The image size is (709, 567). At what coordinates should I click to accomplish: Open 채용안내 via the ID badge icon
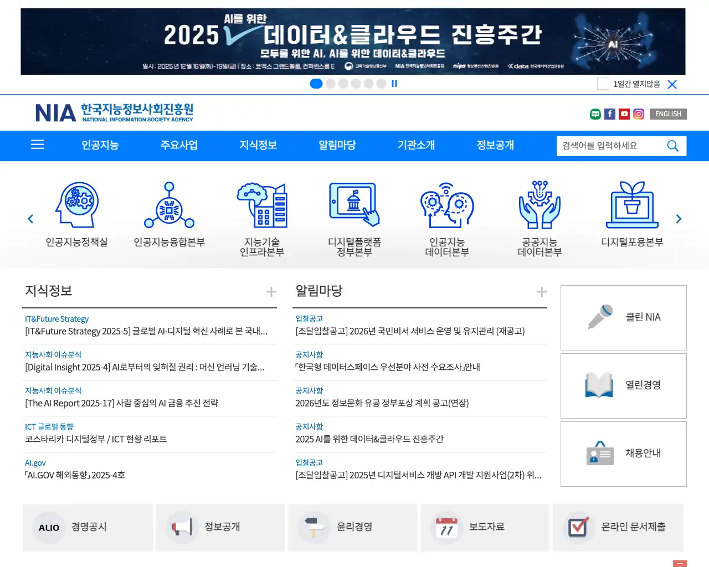point(599,453)
